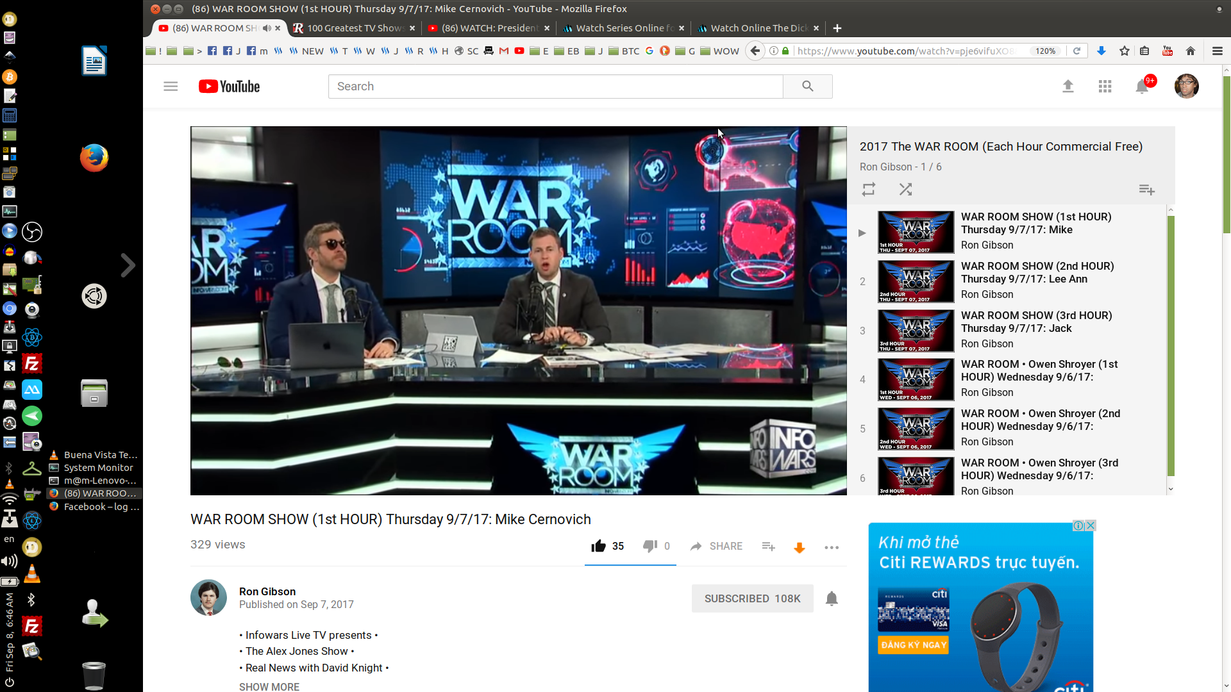Save the playlist with add-to-library icon
Screen dimensions: 1231x692
point(1147,190)
